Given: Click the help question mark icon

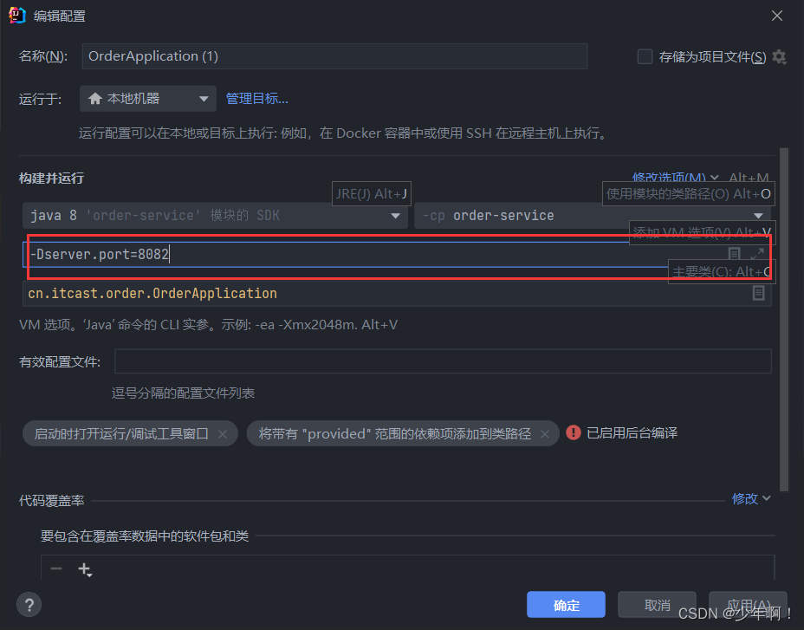Looking at the screenshot, I should [29, 605].
